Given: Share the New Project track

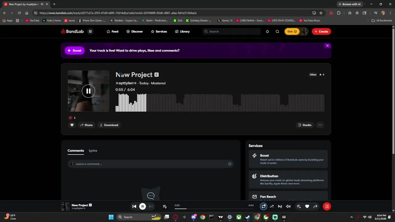Looking at the screenshot, I should 86,125.
